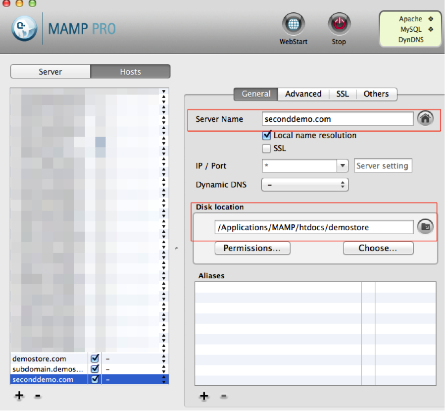This screenshot has width=445, height=411.
Task: Click the Stop power icon
Action: [x=339, y=24]
